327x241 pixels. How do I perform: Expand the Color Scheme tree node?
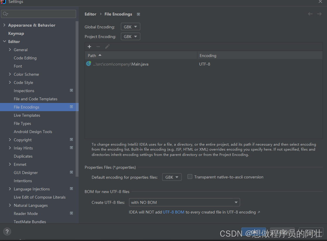point(10,74)
